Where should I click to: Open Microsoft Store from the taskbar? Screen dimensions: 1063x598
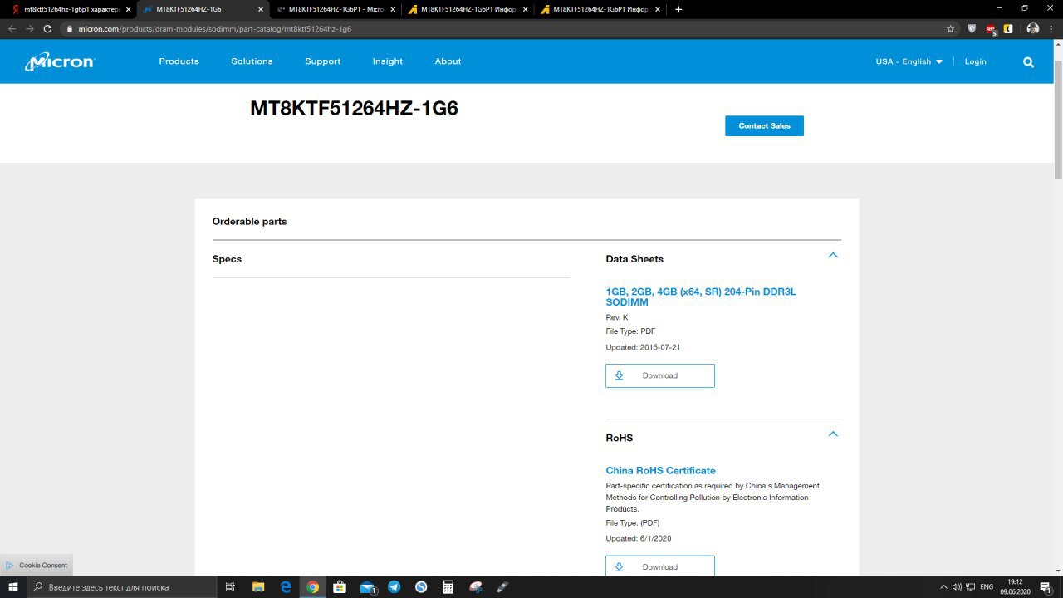pyautogui.click(x=340, y=586)
